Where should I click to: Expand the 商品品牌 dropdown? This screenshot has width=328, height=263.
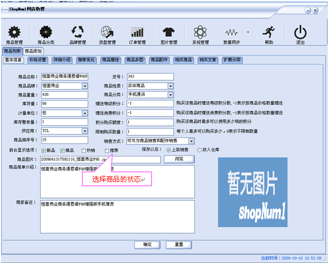tap(85, 86)
